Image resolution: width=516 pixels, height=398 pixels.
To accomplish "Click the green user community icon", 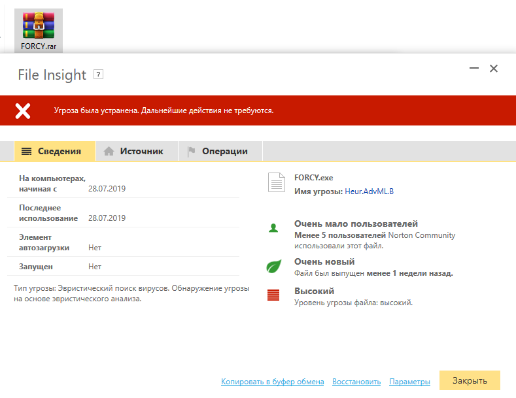I will pos(273,228).
